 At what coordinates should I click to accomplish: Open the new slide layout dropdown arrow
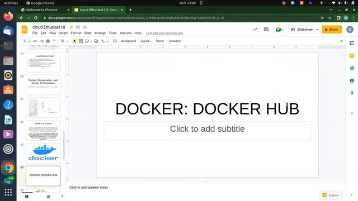click(30, 41)
